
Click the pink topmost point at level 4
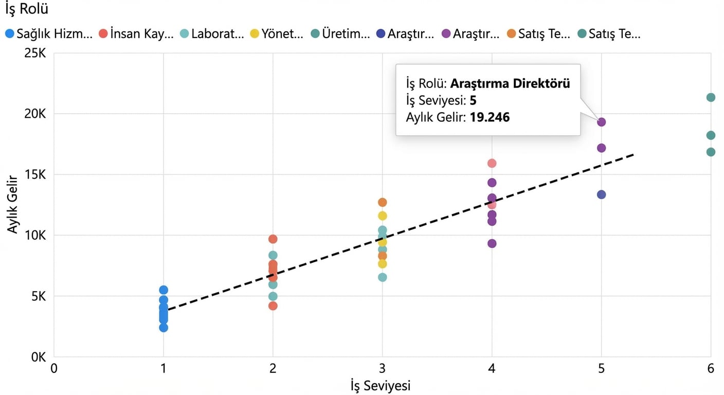click(x=492, y=163)
